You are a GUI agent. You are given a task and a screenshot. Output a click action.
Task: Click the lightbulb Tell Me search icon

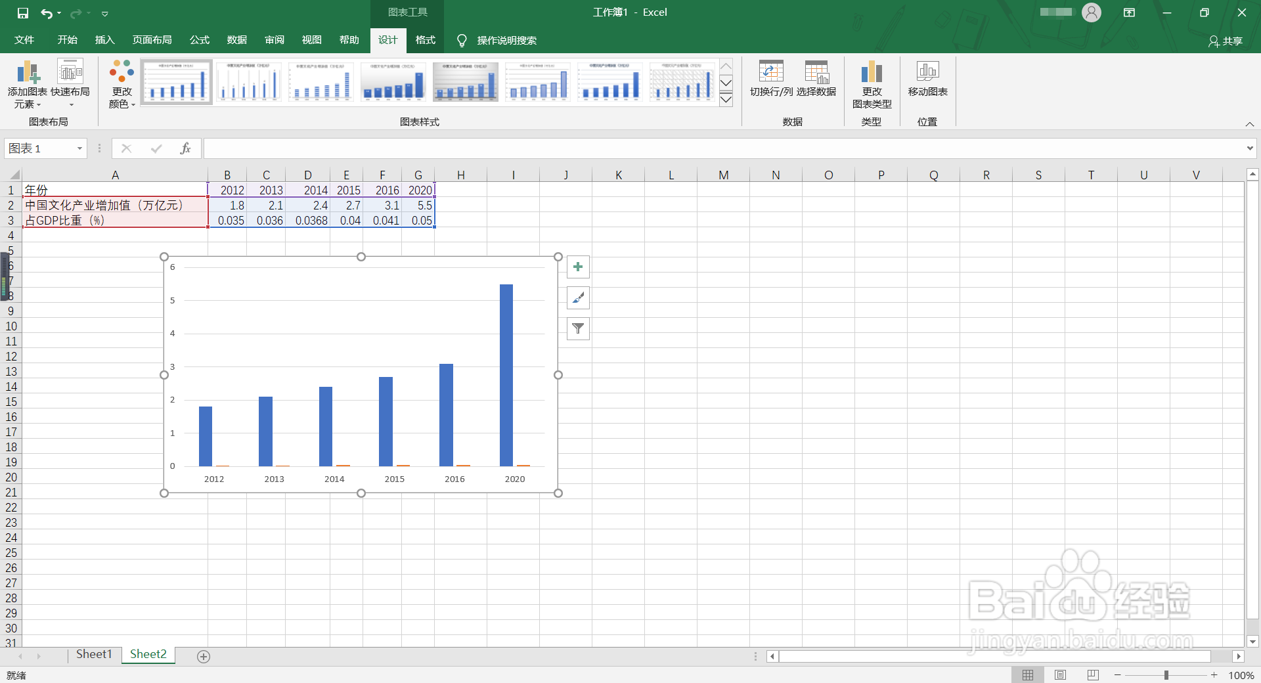click(462, 41)
